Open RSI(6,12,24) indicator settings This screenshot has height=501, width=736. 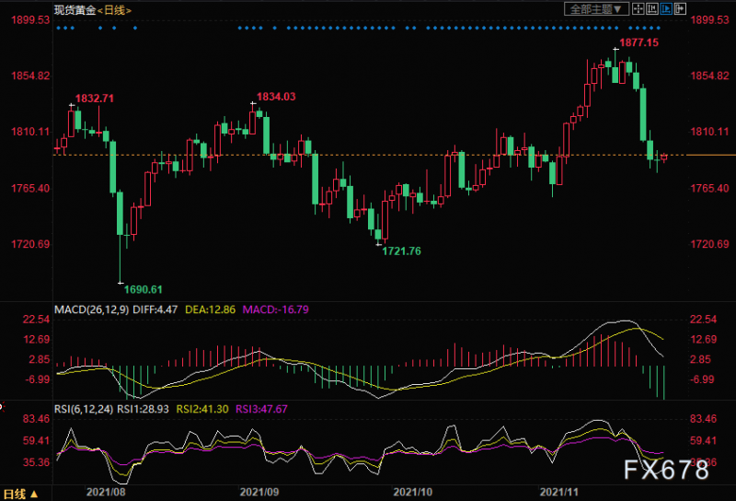(x=84, y=409)
